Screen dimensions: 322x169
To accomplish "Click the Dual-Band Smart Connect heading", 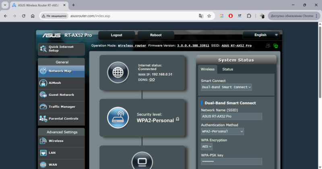I will [230, 103].
